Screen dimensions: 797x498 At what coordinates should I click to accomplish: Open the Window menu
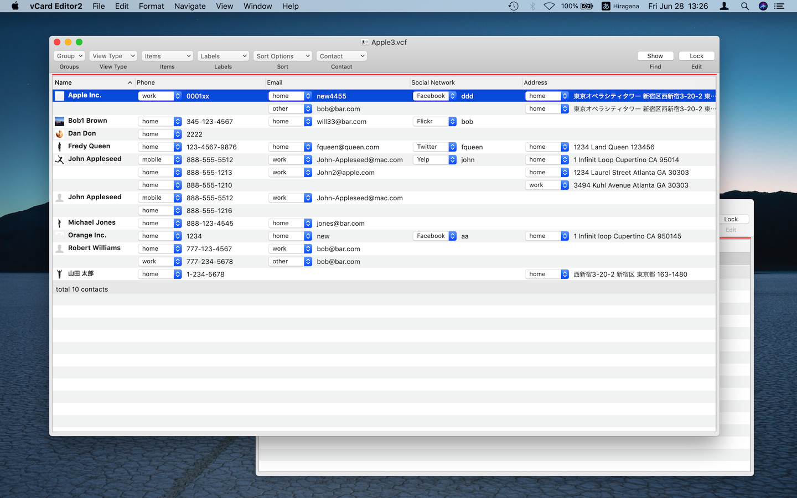click(x=257, y=6)
